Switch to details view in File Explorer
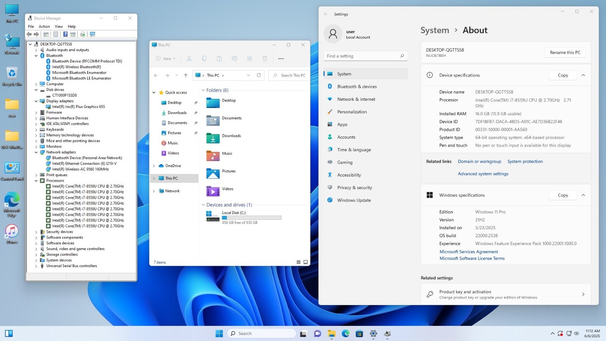606x341 pixels. 298,262
